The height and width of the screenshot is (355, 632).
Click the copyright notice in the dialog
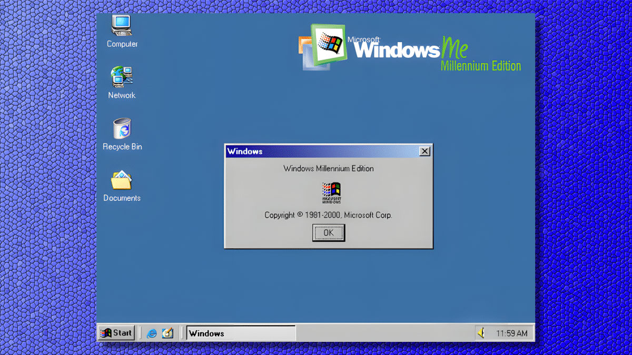point(328,215)
